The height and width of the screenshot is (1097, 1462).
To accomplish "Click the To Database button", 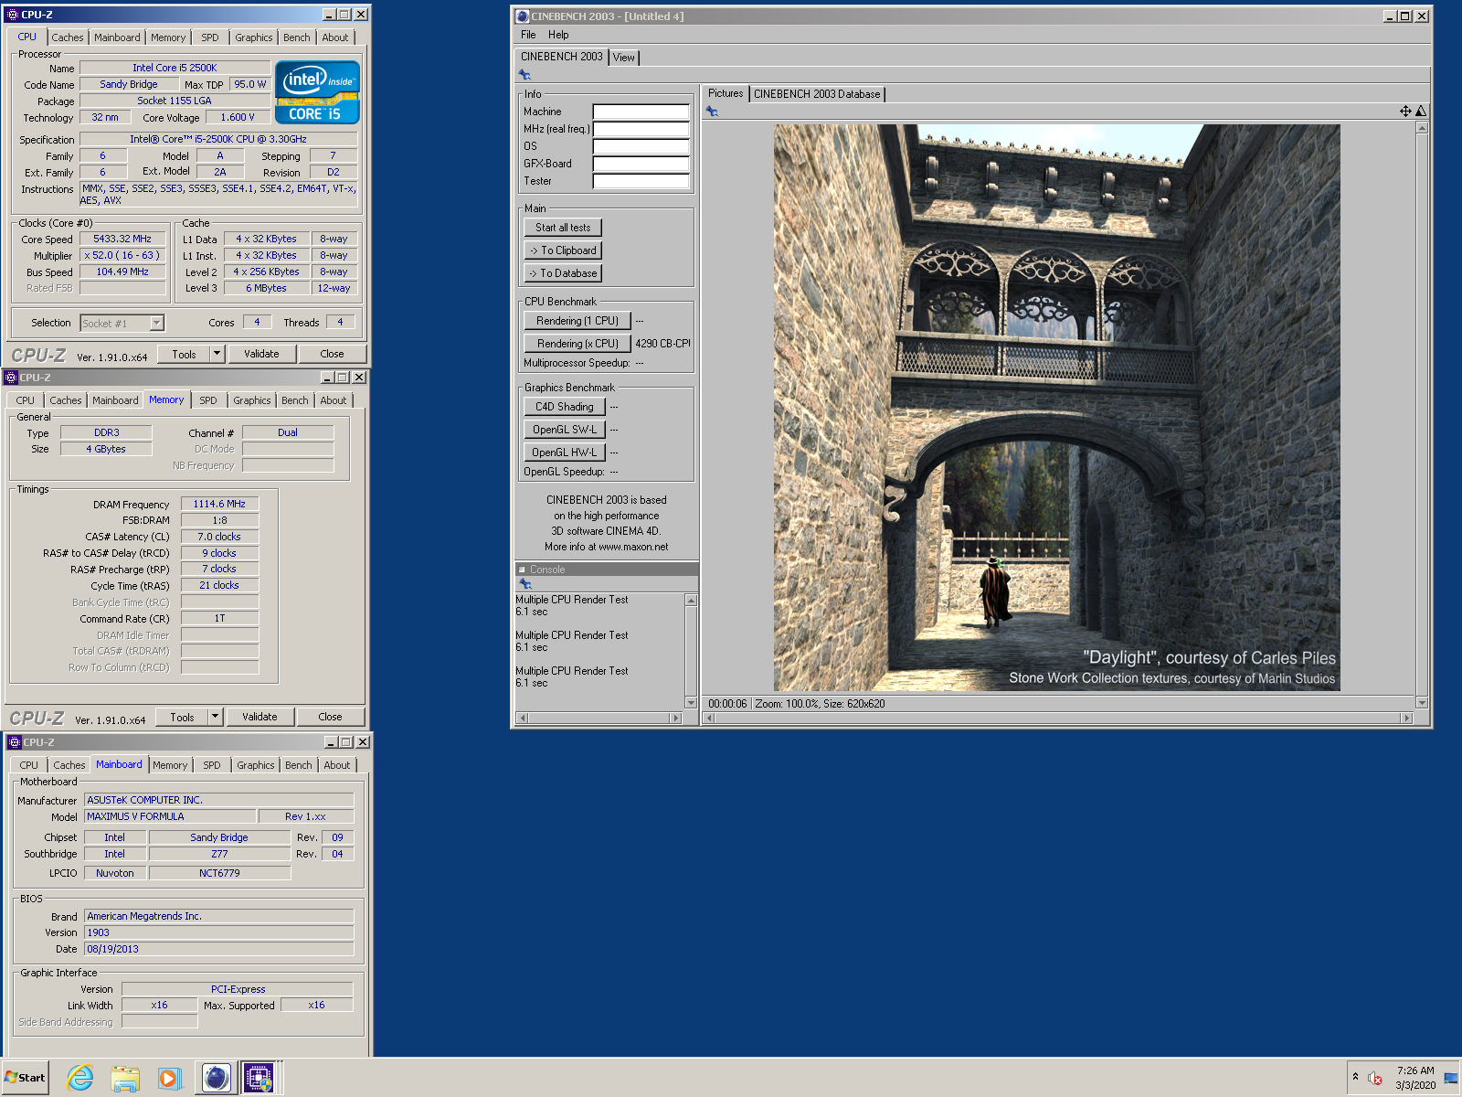I will (563, 273).
